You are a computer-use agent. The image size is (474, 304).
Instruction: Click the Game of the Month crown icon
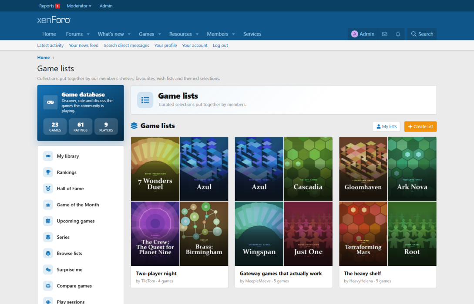[x=48, y=205]
